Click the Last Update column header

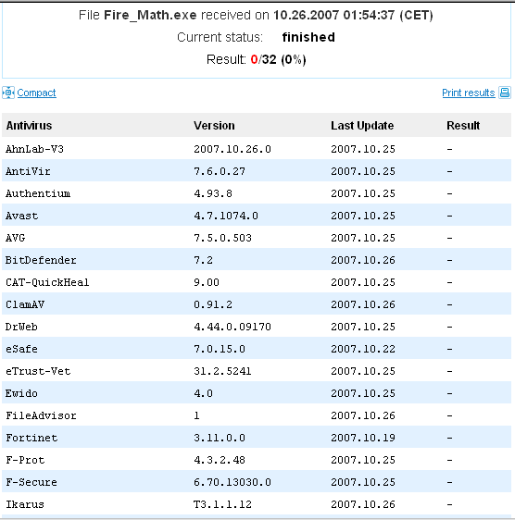pos(362,126)
